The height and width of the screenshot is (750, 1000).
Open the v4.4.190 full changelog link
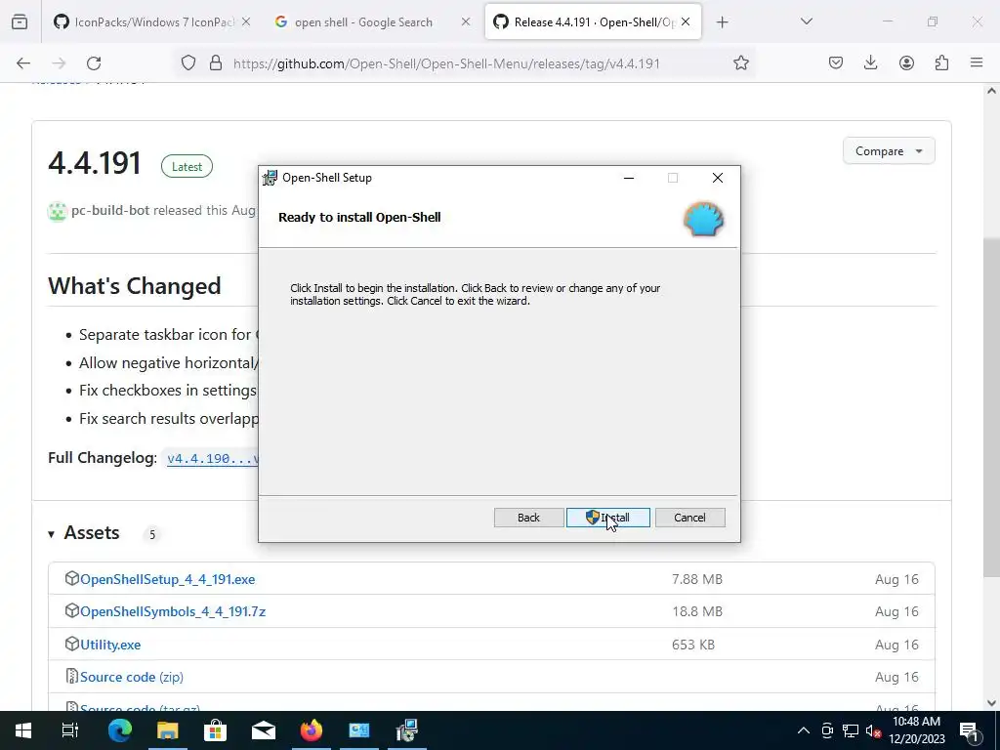click(212, 459)
